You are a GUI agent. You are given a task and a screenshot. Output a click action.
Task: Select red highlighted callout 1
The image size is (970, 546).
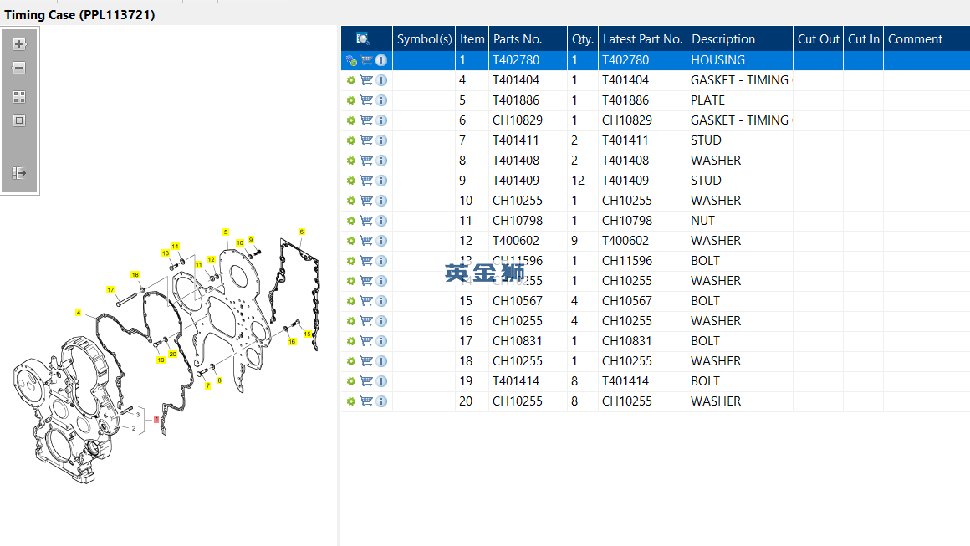156,419
